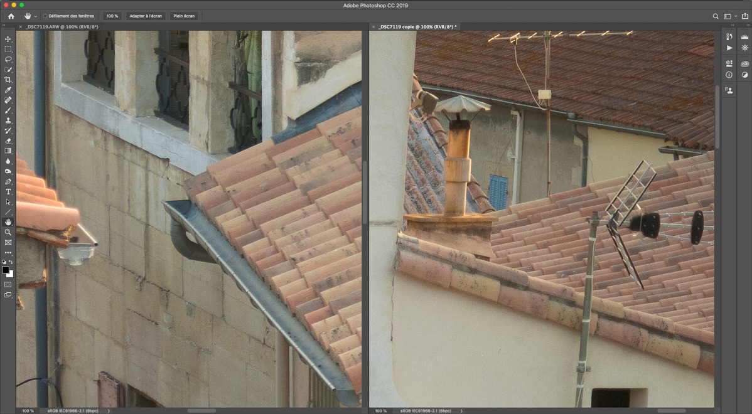Click the foreground color swatch

pos(6,270)
